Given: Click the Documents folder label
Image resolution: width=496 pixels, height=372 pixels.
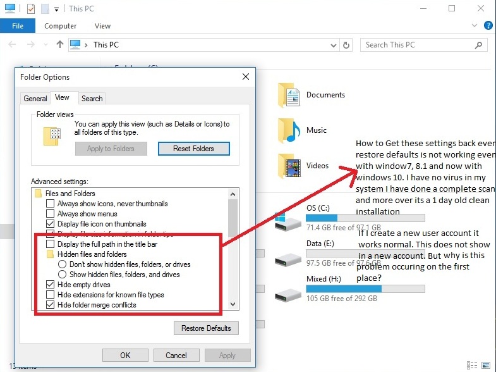Looking at the screenshot, I should pyautogui.click(x=325, y=95).
